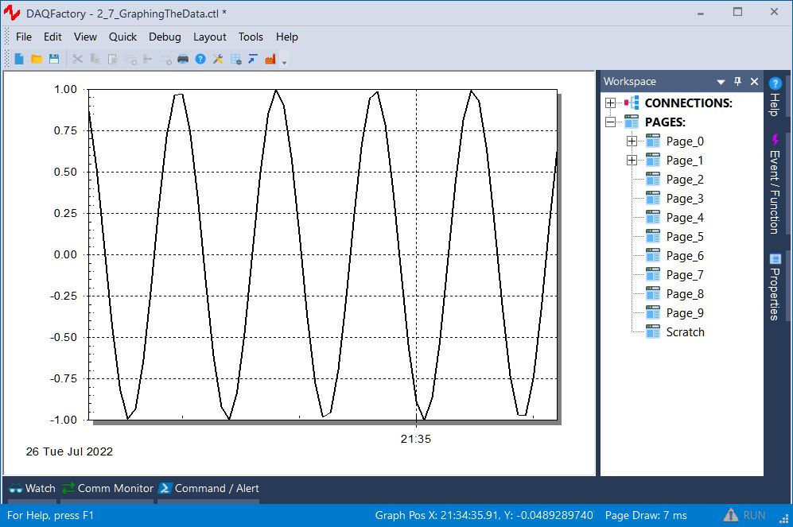
Task: Select Page_5 in the workspace tree
Action: (x=684, y=237)
